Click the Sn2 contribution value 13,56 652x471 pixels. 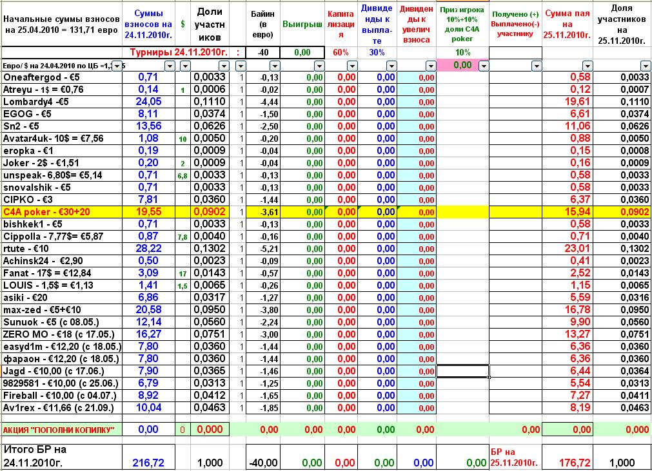[x=148, y=126]
